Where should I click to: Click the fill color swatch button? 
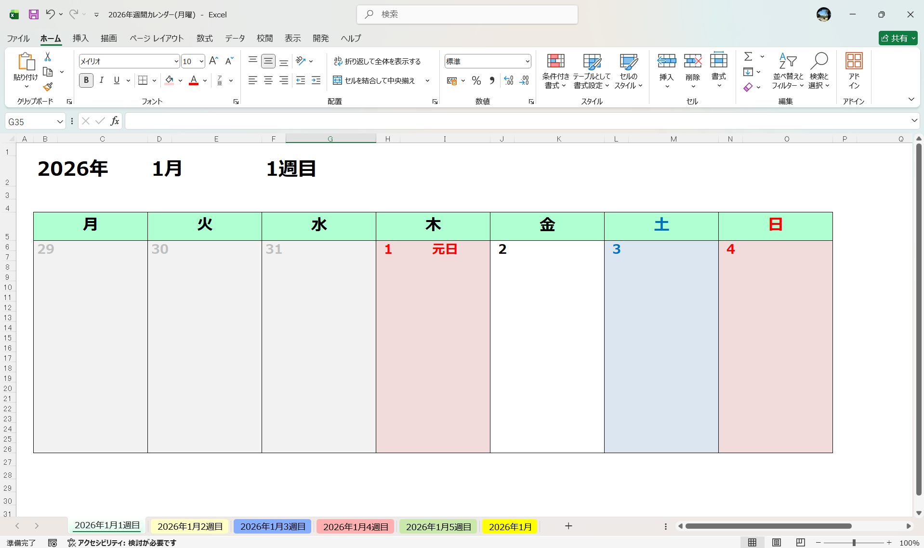169,80
